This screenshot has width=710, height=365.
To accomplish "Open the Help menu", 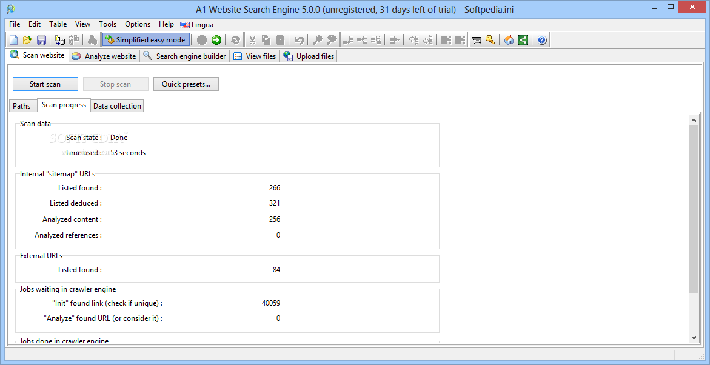I will (x=166, y=24).
